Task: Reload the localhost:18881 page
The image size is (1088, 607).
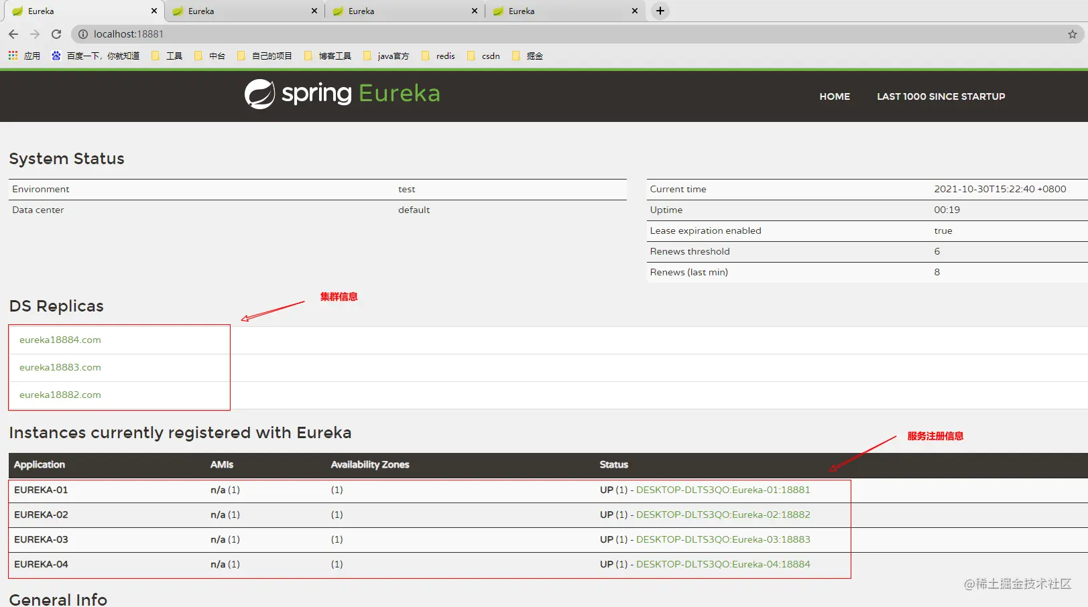Action: click(56, 34)
